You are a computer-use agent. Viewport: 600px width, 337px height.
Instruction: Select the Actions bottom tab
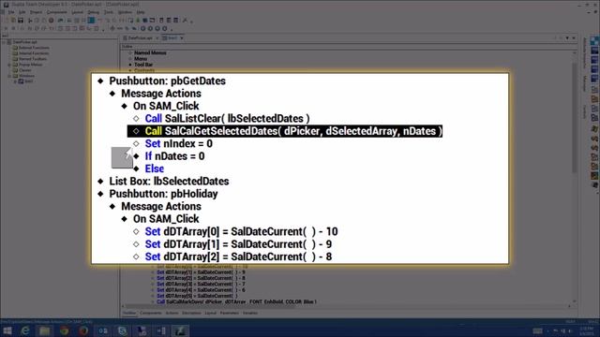[172, 313]
